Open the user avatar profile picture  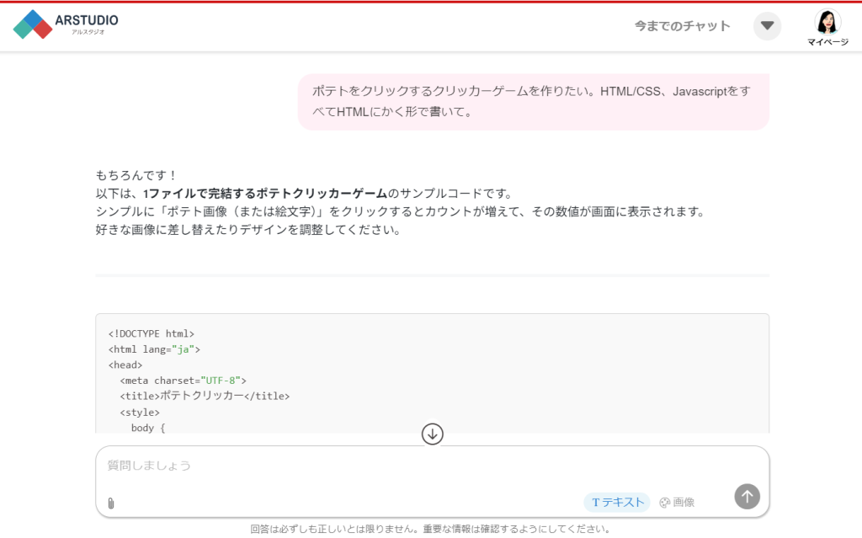point(827,22)
